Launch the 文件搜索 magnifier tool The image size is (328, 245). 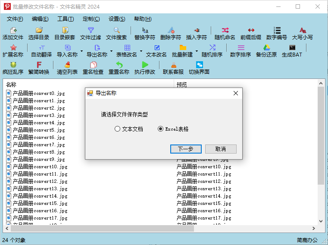(x=116, y=34)
